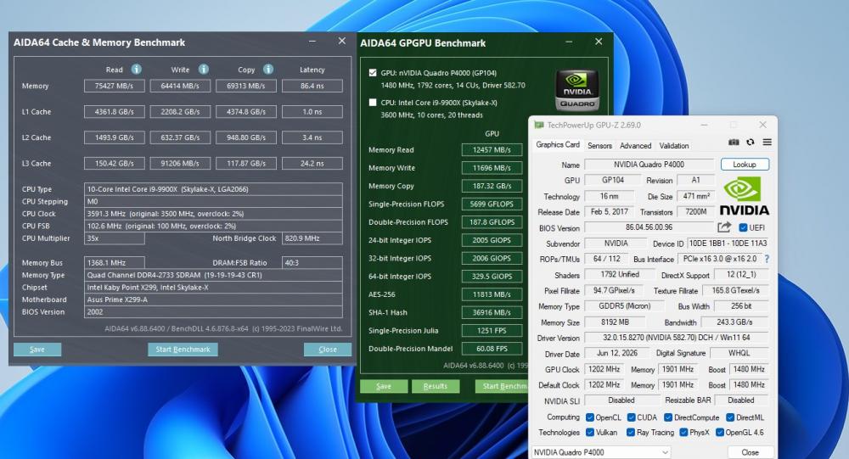Click the Memory Copy value 69313 MB/s
Screen dimensions: 849x459
click(246, 86)
